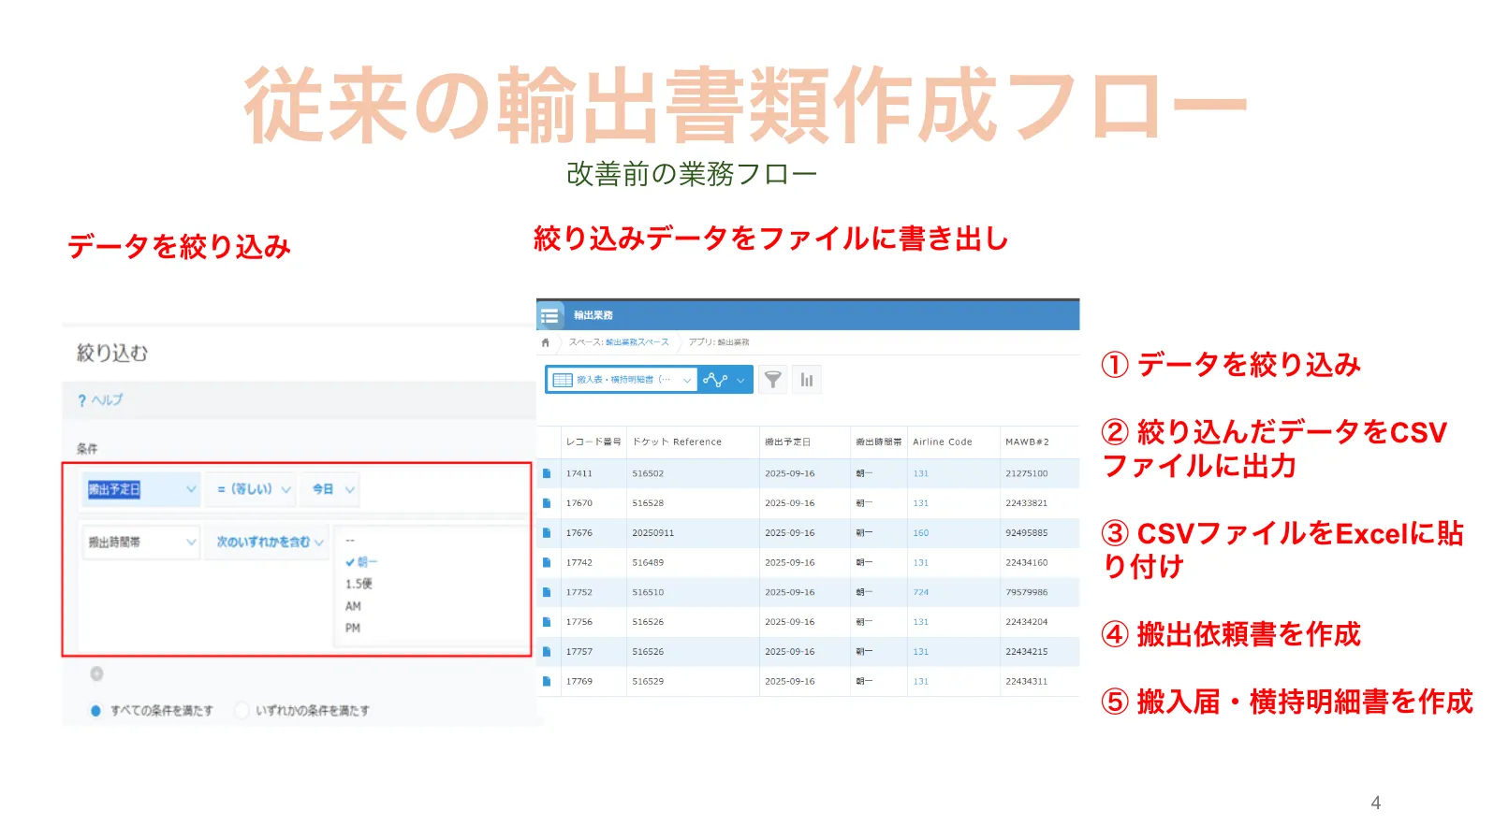This screenshot has width=1494, height=840.
Task: Open the 今日 date value dropdown
Action: click(333, 489)
